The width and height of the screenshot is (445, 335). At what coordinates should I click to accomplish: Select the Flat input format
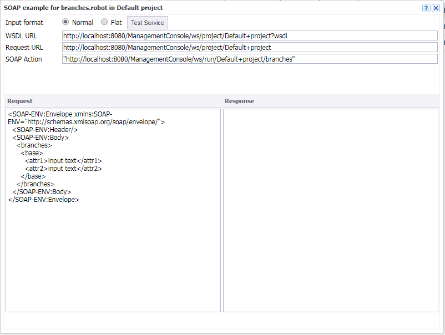click(x=104, y=22)
